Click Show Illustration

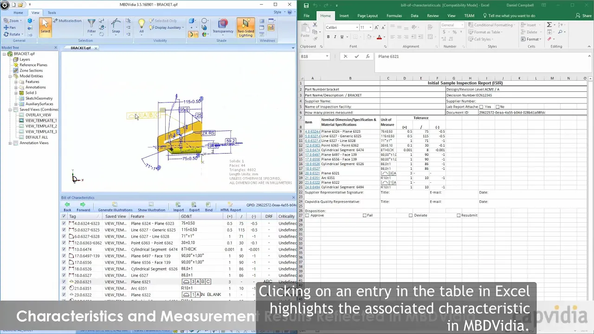(x=151, y=206)
